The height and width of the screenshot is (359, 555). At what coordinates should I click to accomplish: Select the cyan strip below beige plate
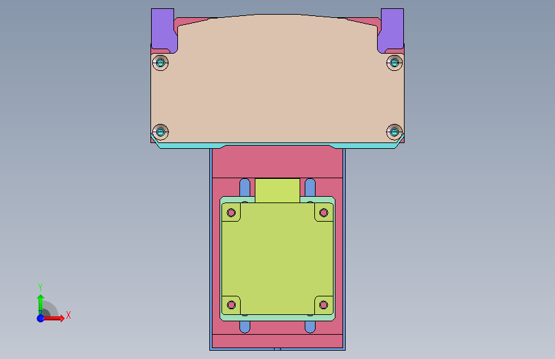point(278,146)
